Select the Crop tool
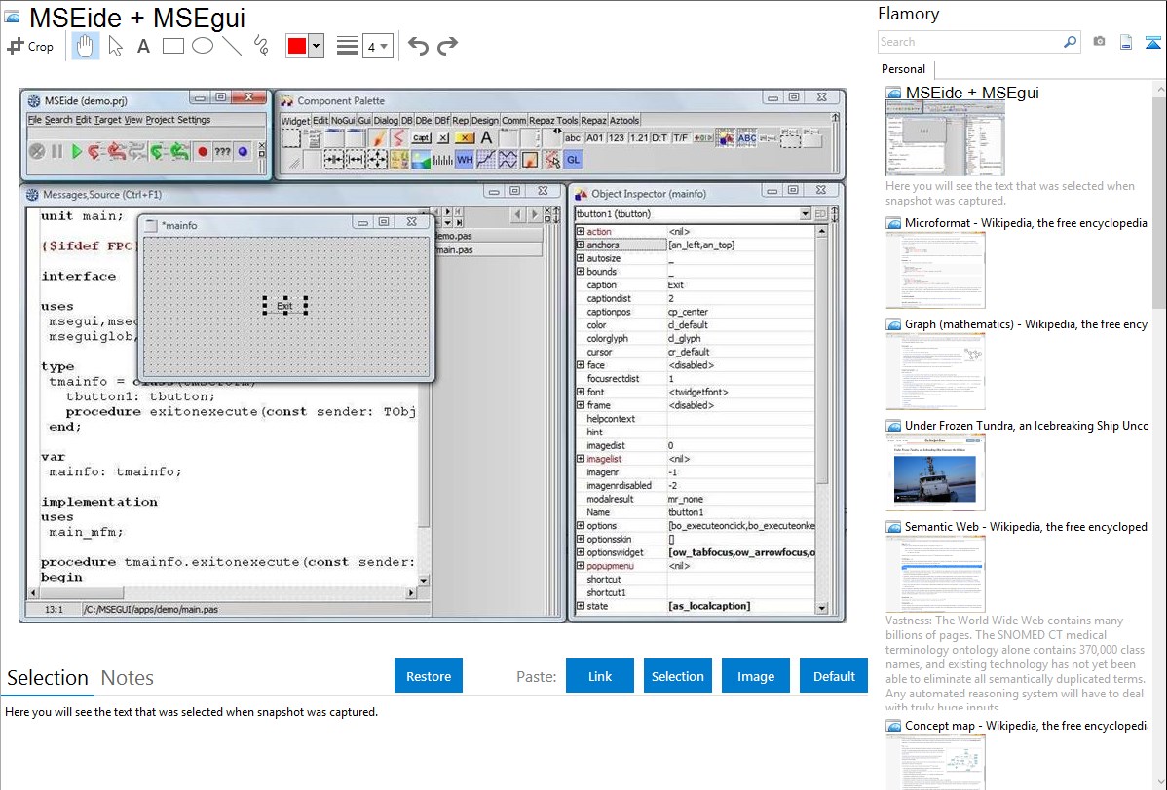Viewport: 1167px width, 790px height. click(30, 46)
